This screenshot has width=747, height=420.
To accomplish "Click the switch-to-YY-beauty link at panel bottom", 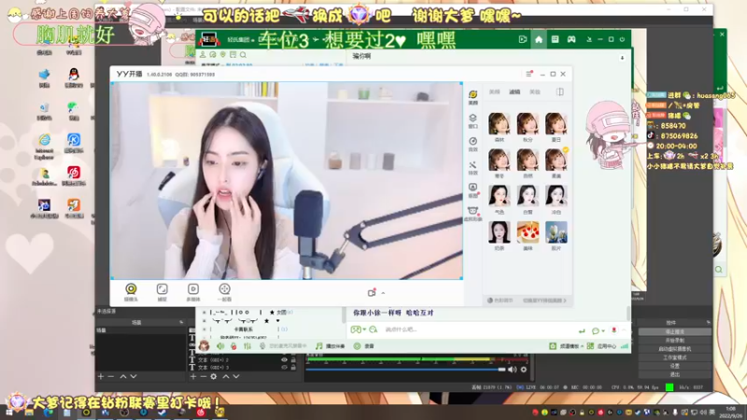I will tap(544, 301).
